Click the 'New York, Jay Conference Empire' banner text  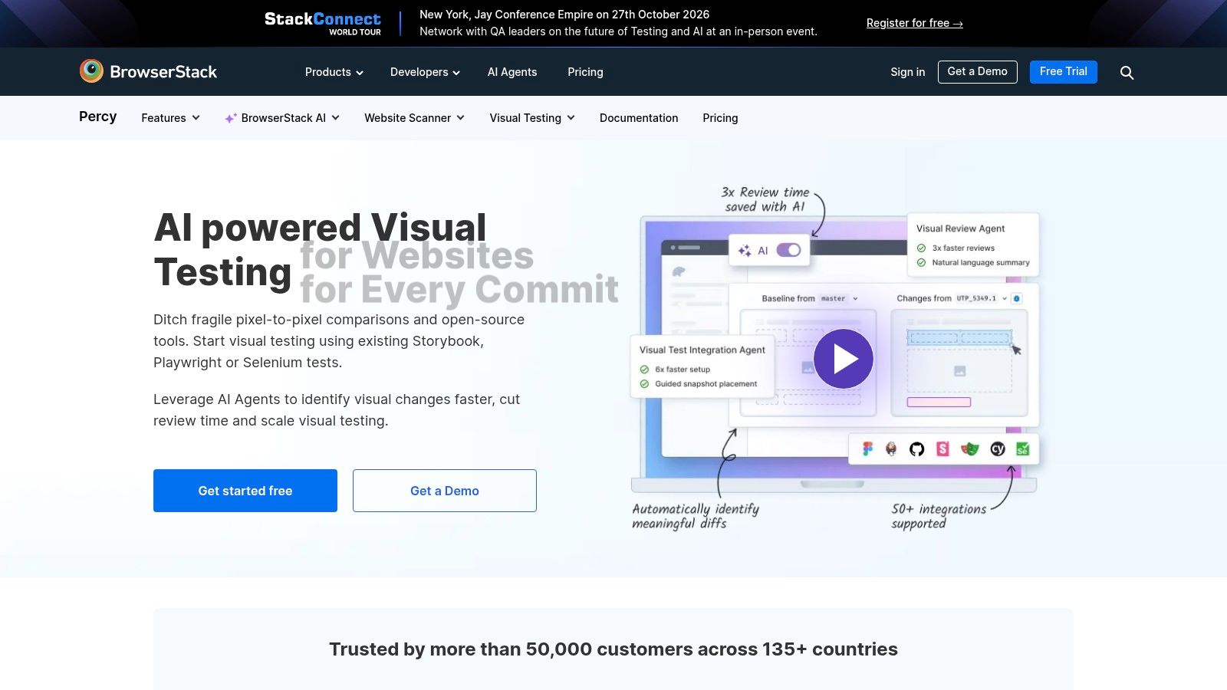tap(564, 15)
